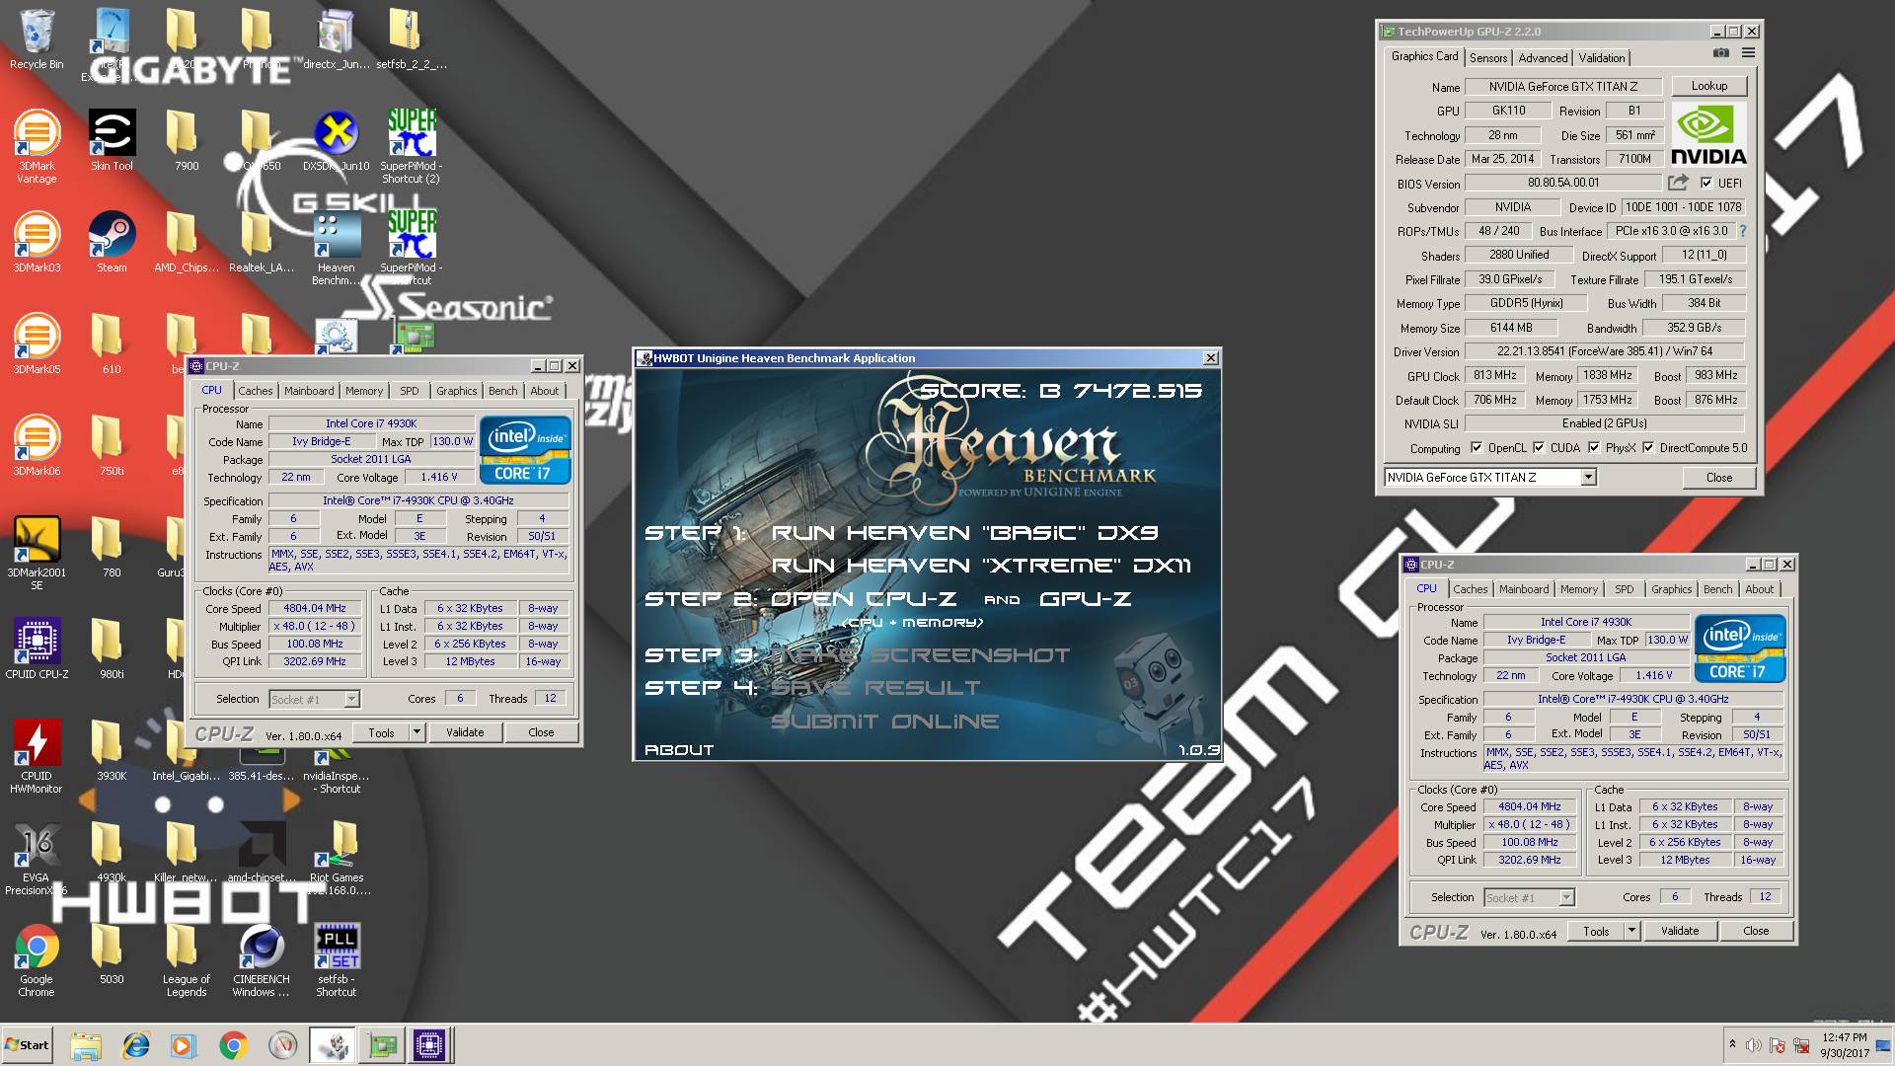Open CPUID CPU-Z desktop shortcut

click(x=37, y=648)
